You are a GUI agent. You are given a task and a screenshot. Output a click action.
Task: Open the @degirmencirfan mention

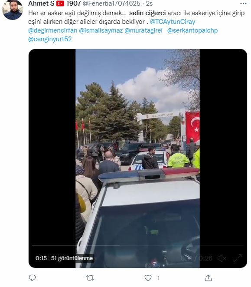pyautogui.click(x=52, y=30)
